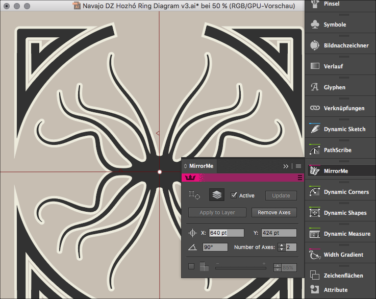
Task: Open the Zeichenflächen artboards icon
Action: tap(315, 275)
